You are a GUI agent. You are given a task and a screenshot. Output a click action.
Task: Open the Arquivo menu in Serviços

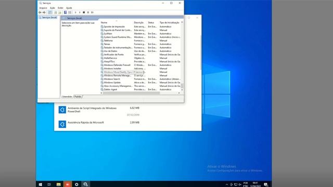click(43, 8)
